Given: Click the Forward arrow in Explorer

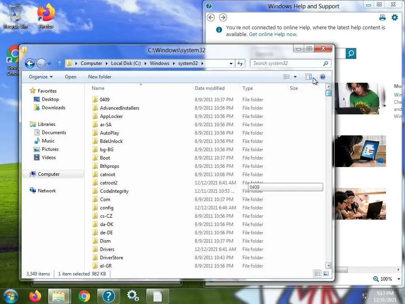Looking at the screenshot, I should [x=41, y=63].
